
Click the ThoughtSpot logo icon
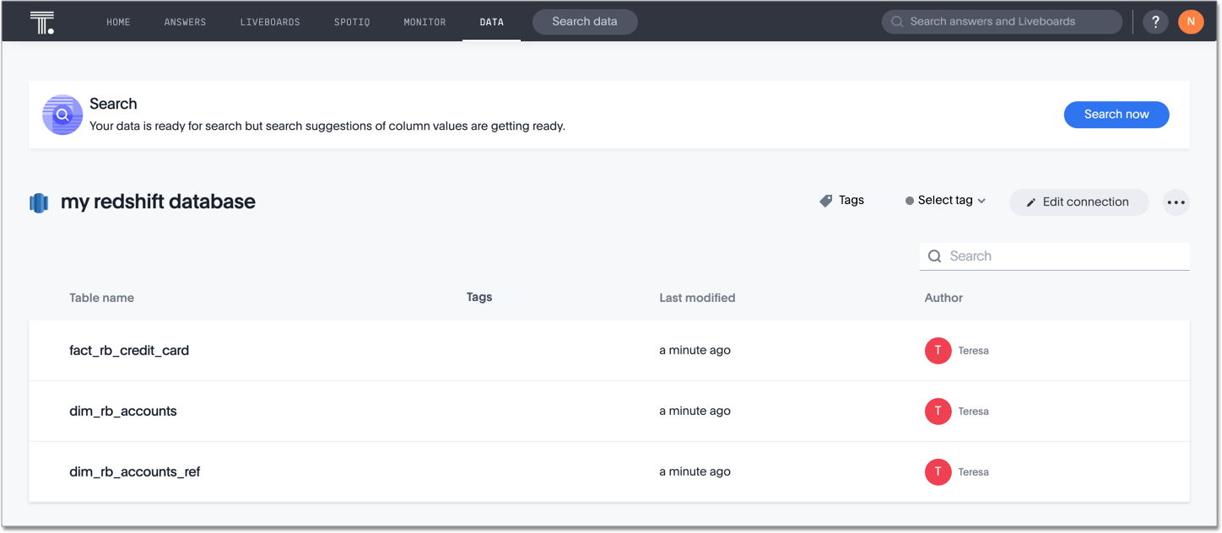pos(41,22)
